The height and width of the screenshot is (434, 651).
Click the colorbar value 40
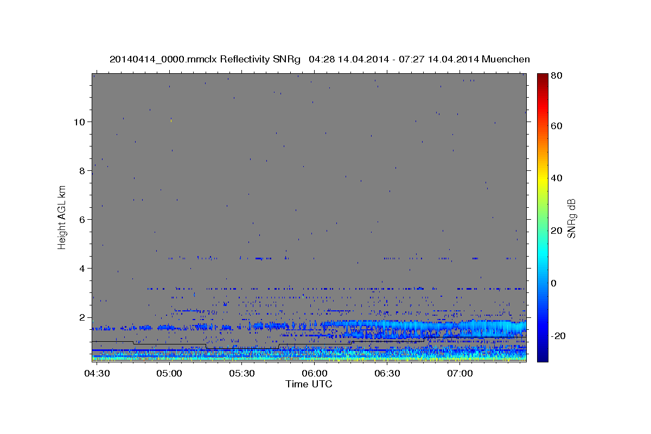click(558, 178)
